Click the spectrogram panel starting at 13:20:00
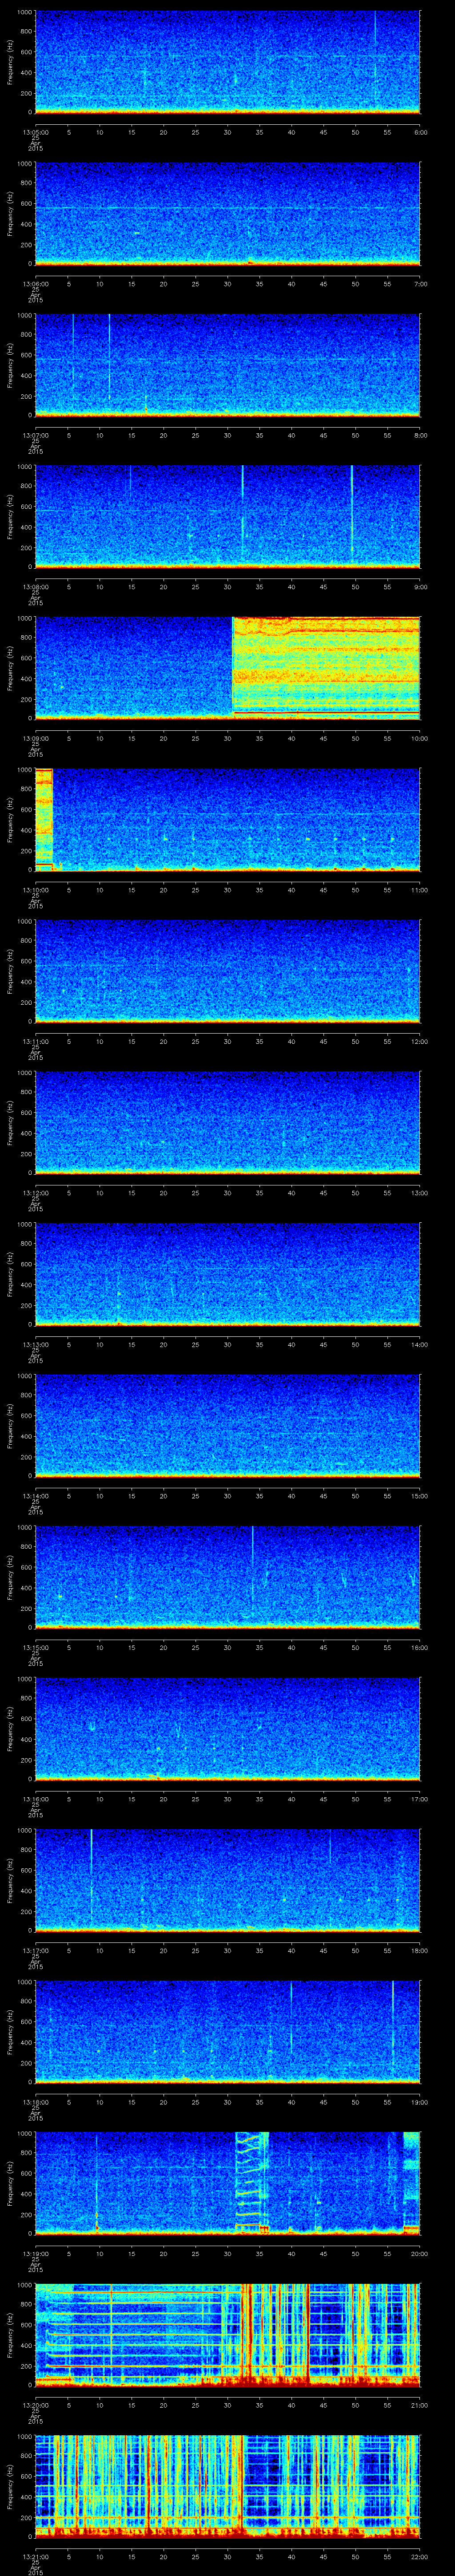Image resolution: width=455 pixels, height=2576 pixels. click(227, 2335)
